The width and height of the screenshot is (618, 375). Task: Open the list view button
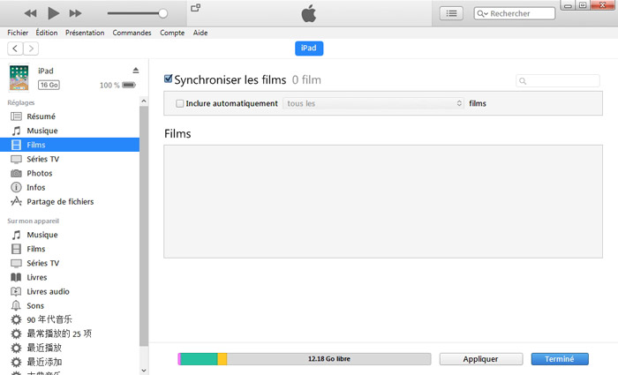coord(451,13)
